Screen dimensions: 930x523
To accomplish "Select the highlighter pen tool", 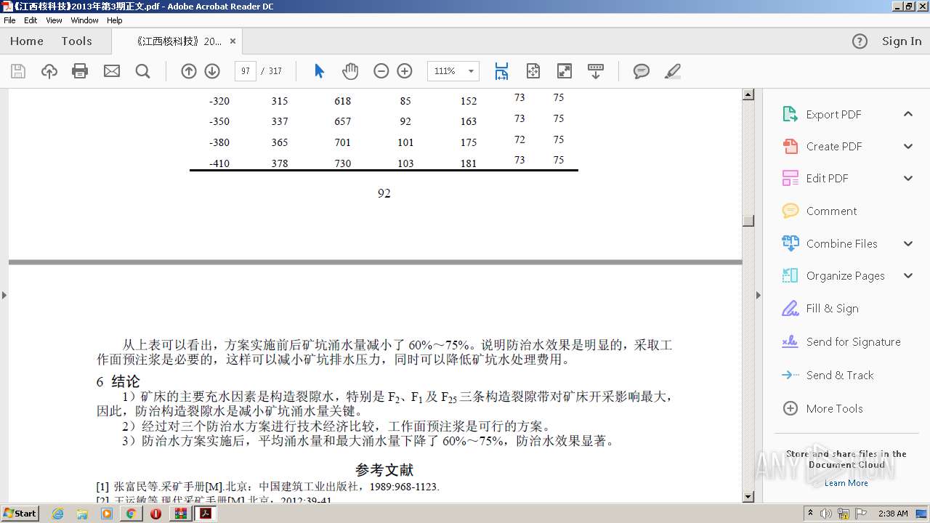I will click(673, 71).
